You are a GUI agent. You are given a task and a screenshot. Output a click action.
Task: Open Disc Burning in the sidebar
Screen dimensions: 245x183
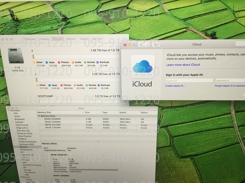click(23, 131)
